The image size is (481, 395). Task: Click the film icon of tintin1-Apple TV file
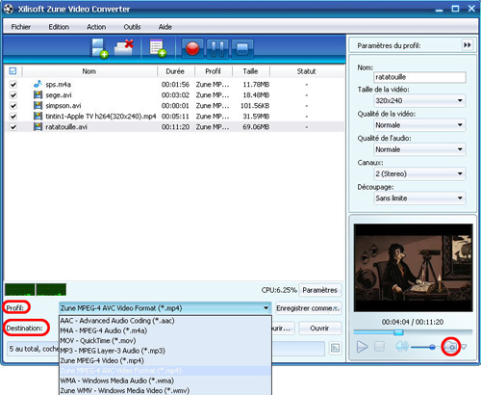click(x=38, y=116)
